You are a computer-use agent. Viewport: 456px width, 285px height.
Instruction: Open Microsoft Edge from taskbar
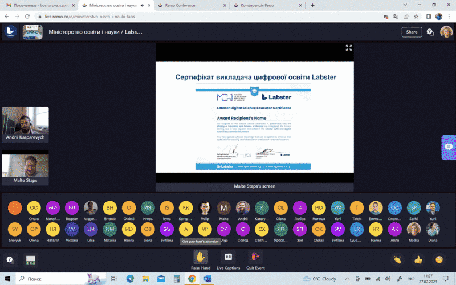pyautogui.click(x=130, y=279)
